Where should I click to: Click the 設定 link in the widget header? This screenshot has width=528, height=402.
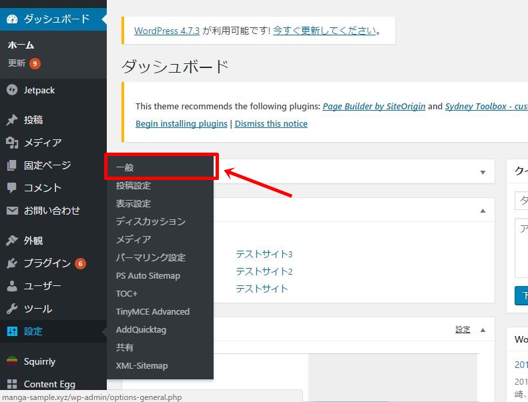point(463,330)
